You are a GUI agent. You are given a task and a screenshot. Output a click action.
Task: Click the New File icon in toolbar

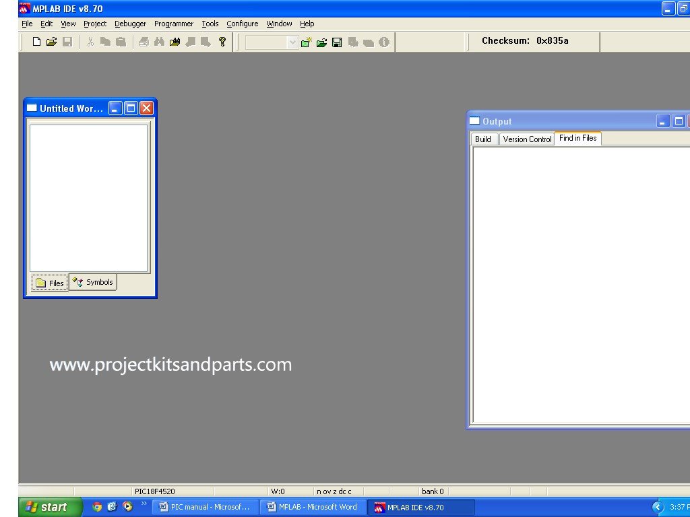[37, 42]
